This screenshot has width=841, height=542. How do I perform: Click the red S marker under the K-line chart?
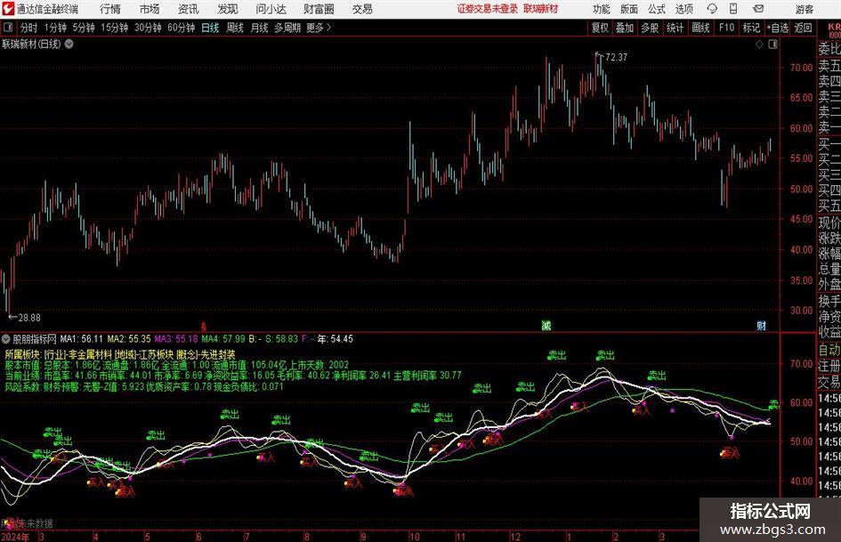pos(203,327)
